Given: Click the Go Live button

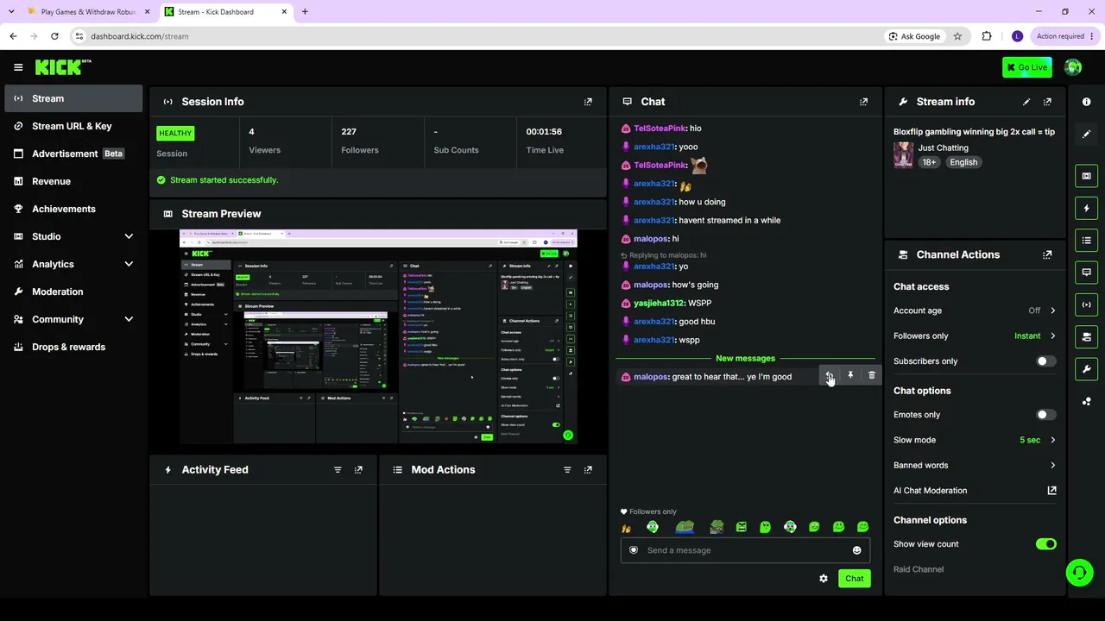Looking at the screenshot, I should pyautogui.click(x=1027, y=67).
